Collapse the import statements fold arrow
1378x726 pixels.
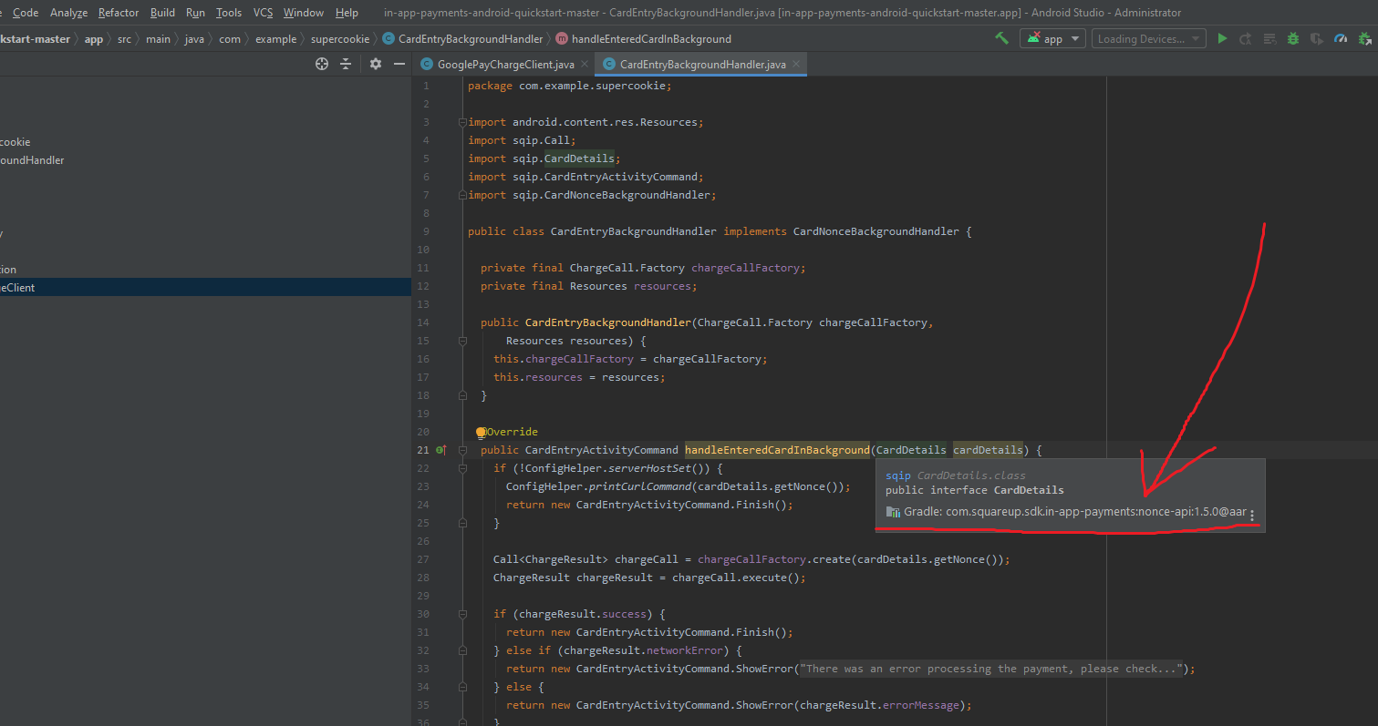[x=462, y=121]
